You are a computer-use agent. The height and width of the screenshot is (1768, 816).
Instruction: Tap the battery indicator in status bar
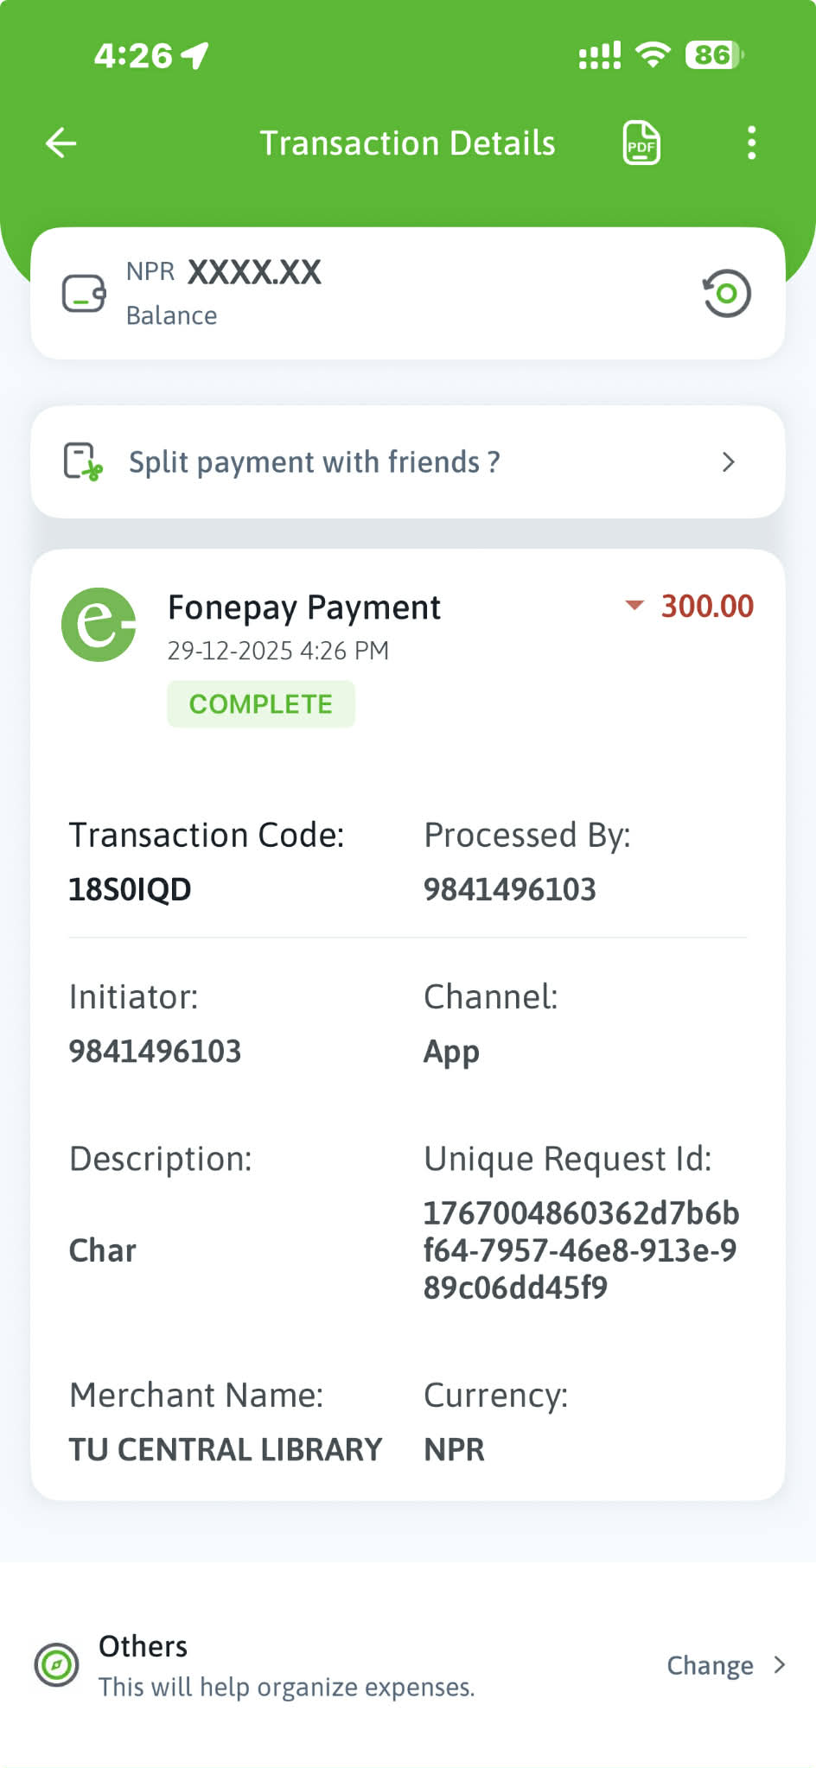coord(714,55)
